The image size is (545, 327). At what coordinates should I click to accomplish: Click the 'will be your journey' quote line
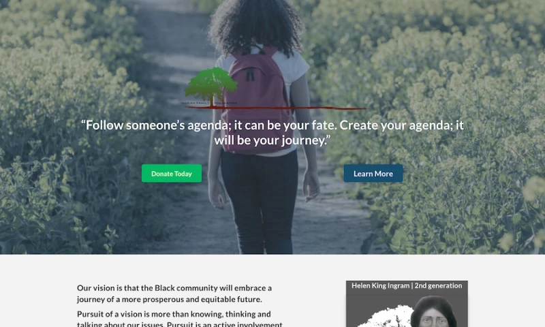(272, 140)
